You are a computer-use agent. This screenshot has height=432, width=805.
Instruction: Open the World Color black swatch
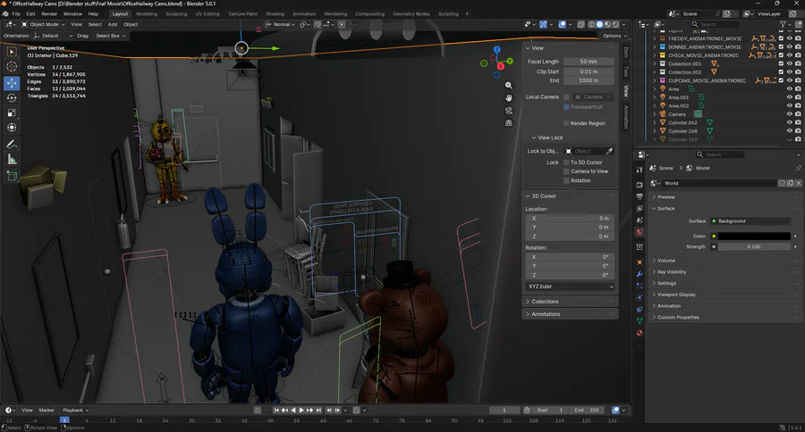click(754, 237)
